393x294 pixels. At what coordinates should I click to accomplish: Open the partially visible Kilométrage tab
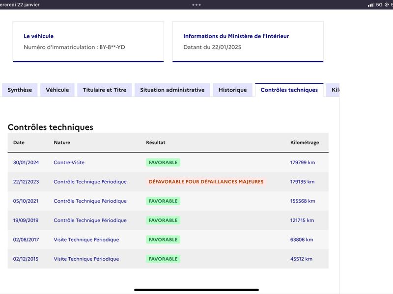tap(333, 90)
